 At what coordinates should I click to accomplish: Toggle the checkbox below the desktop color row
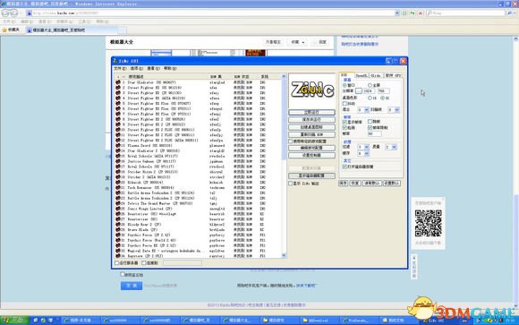pyautogui.click(x=345, y=104)
